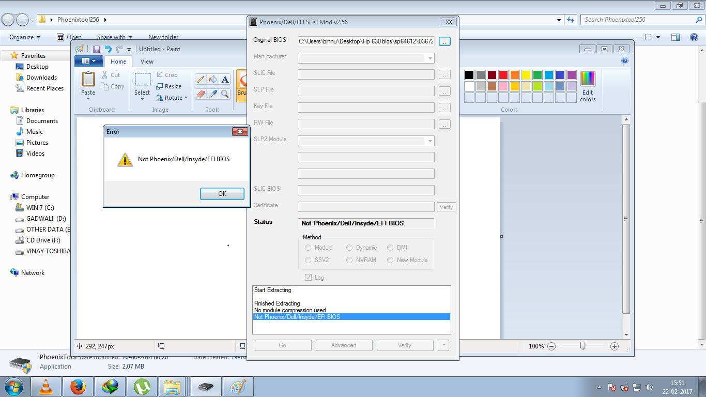Open the SLP2 Module dropdown

430,141
